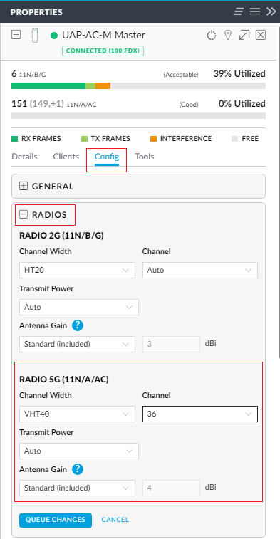The image size is (280, 539).
Task: Switch to the Details tab
Action: click(x=24, y=157)
